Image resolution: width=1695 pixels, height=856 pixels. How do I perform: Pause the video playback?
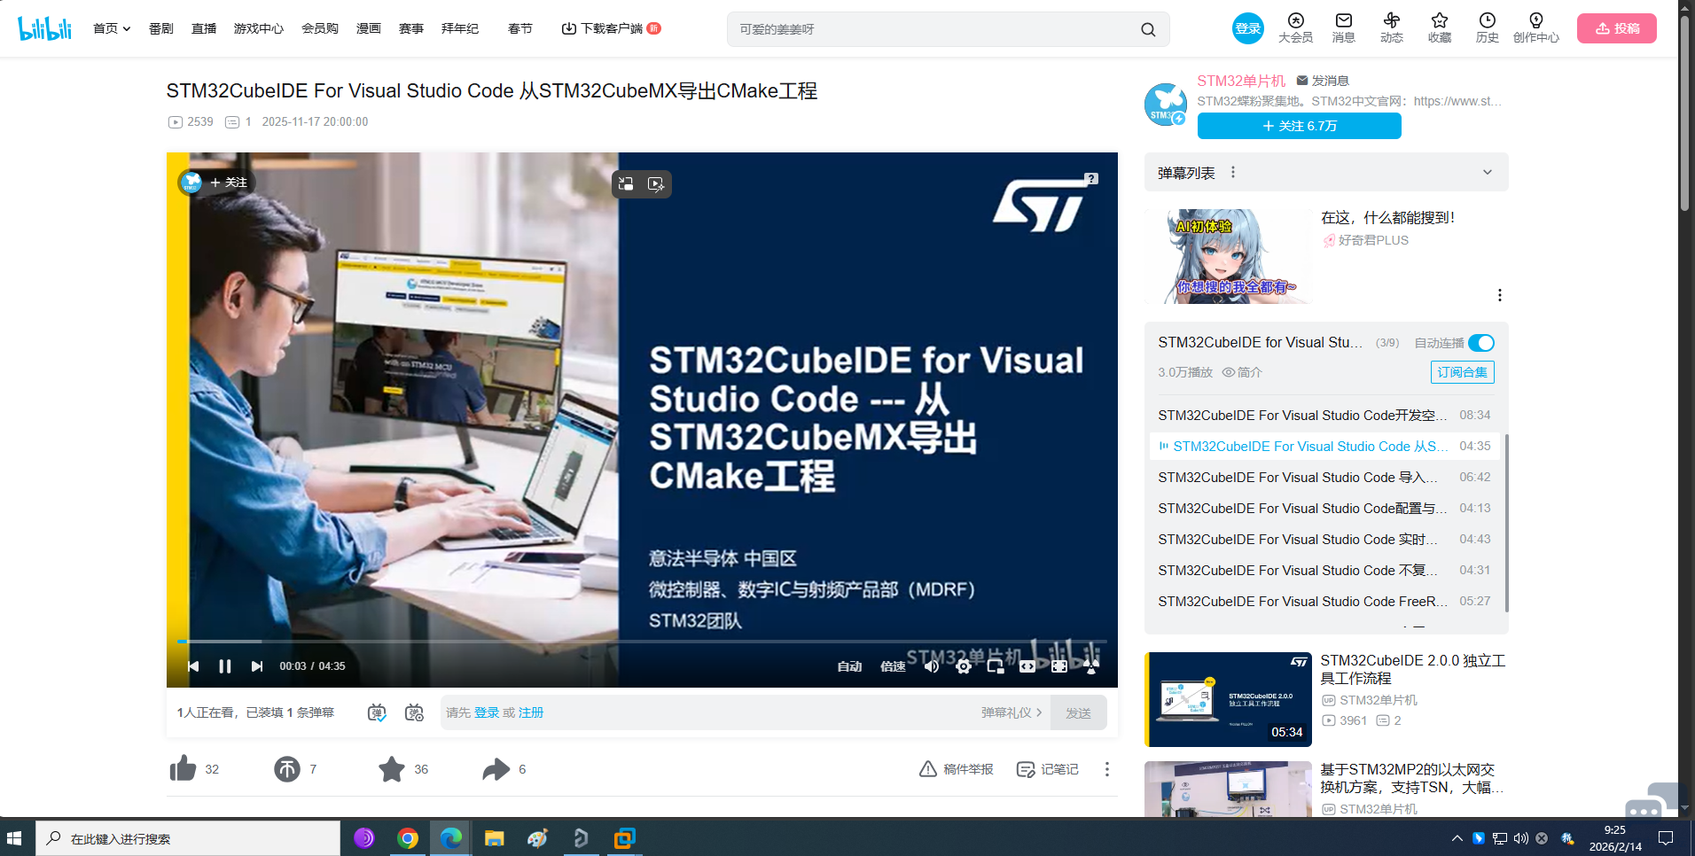[225, 666]
